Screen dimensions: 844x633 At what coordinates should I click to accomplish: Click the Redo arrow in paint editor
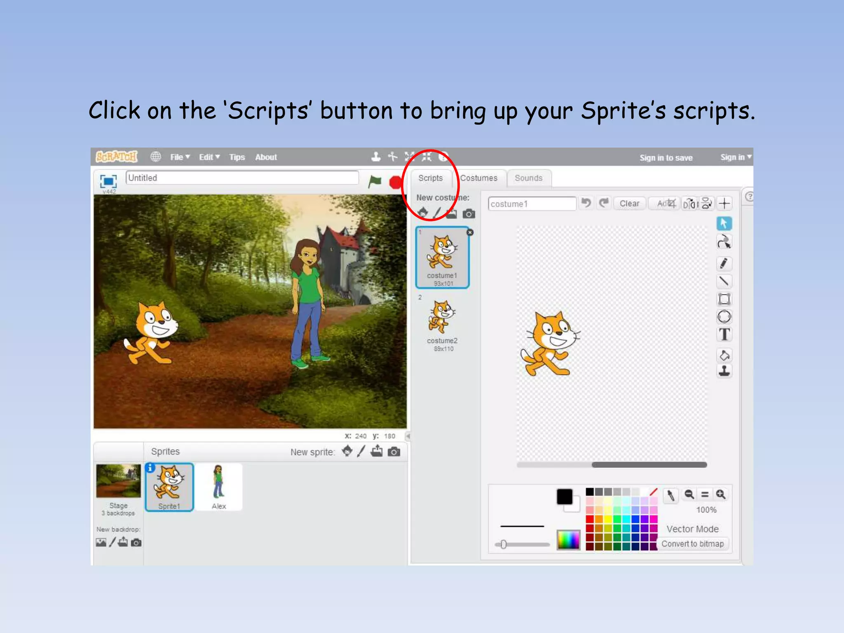click(x=604, y=203)
